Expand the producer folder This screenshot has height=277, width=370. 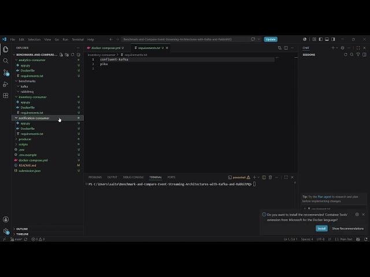pyautogui.click(x=47, y=139)
